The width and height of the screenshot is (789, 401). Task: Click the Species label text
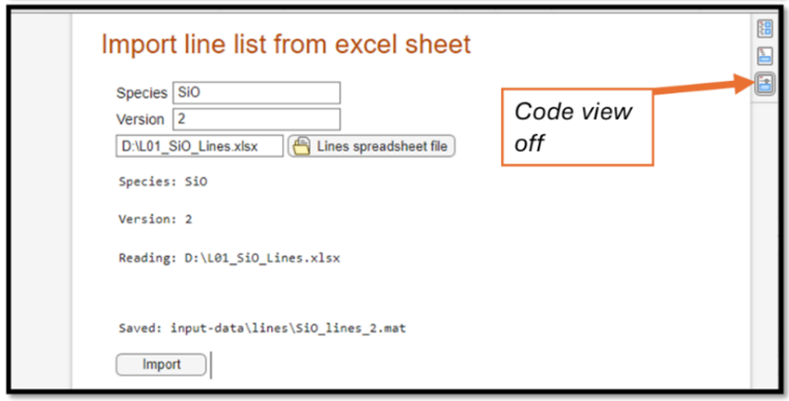(x=142, y=93)
